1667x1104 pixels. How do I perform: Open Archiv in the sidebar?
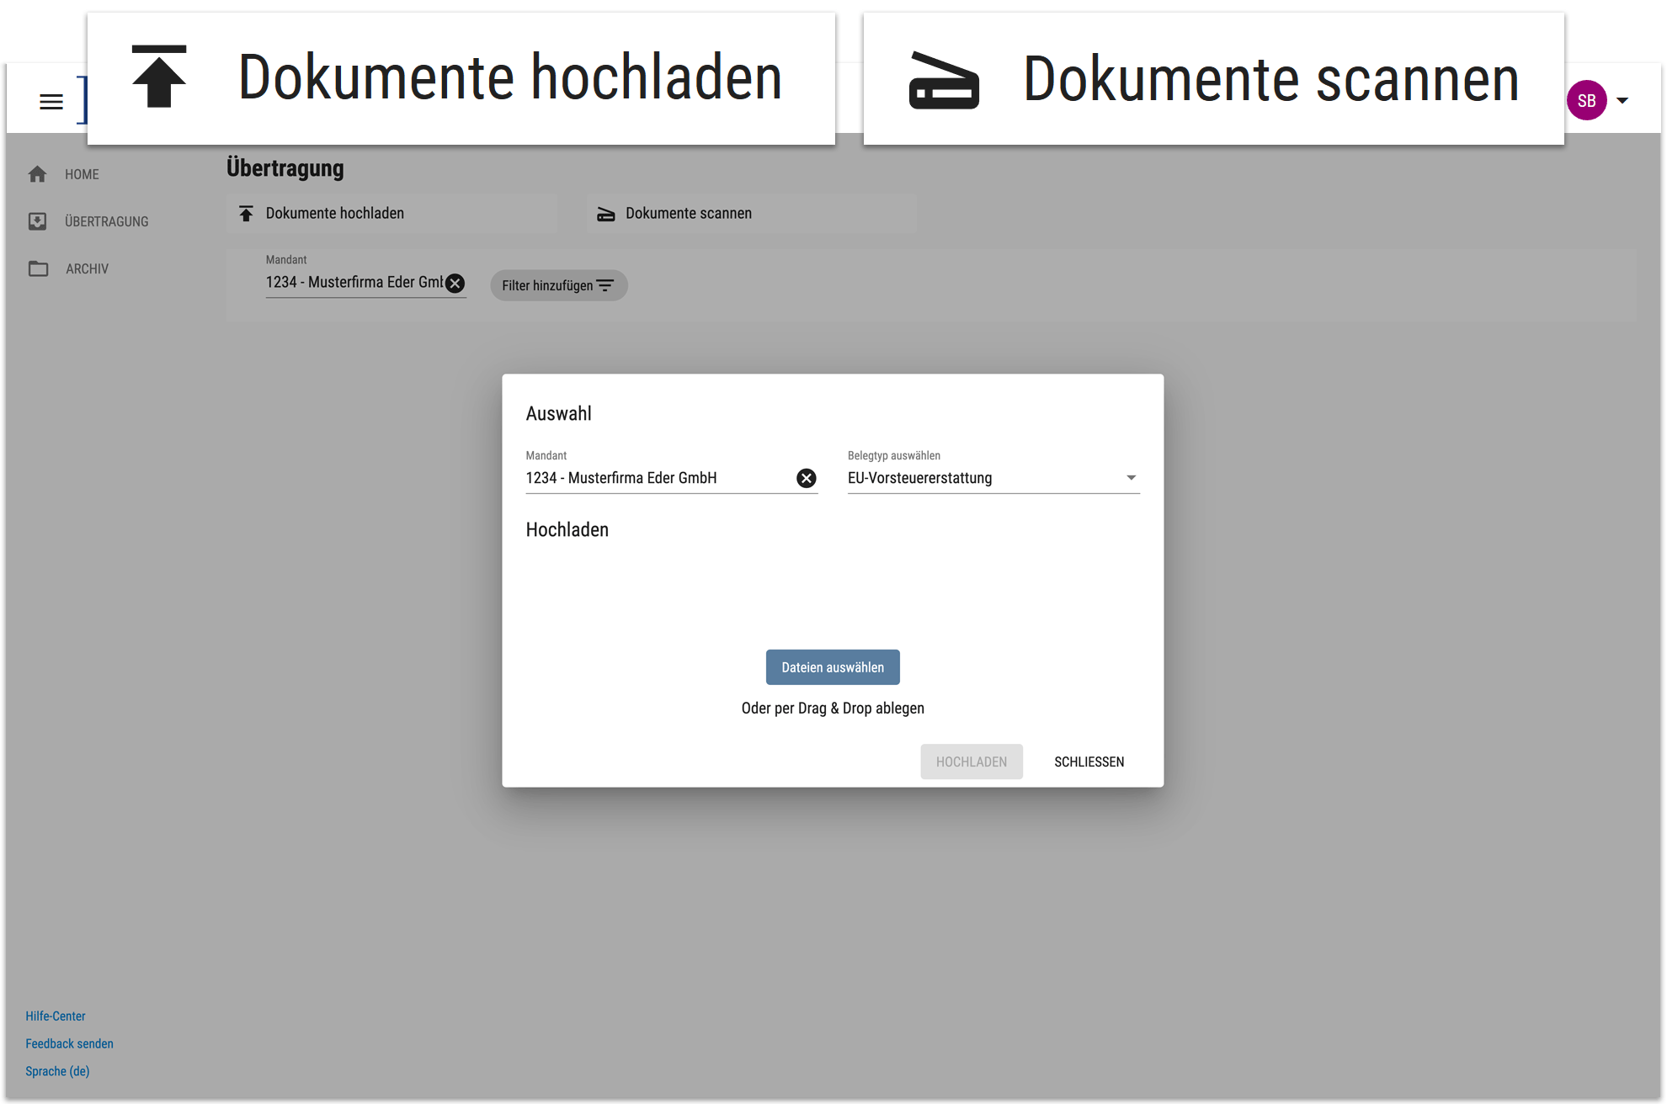click(x=87, y=268)
